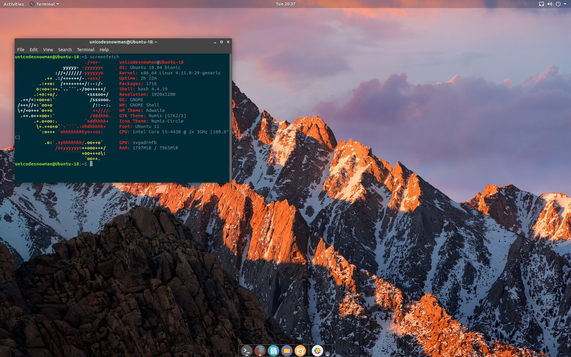
Task: Open the Terminal app menu dropdown arrow
Action: pos(58,4)
